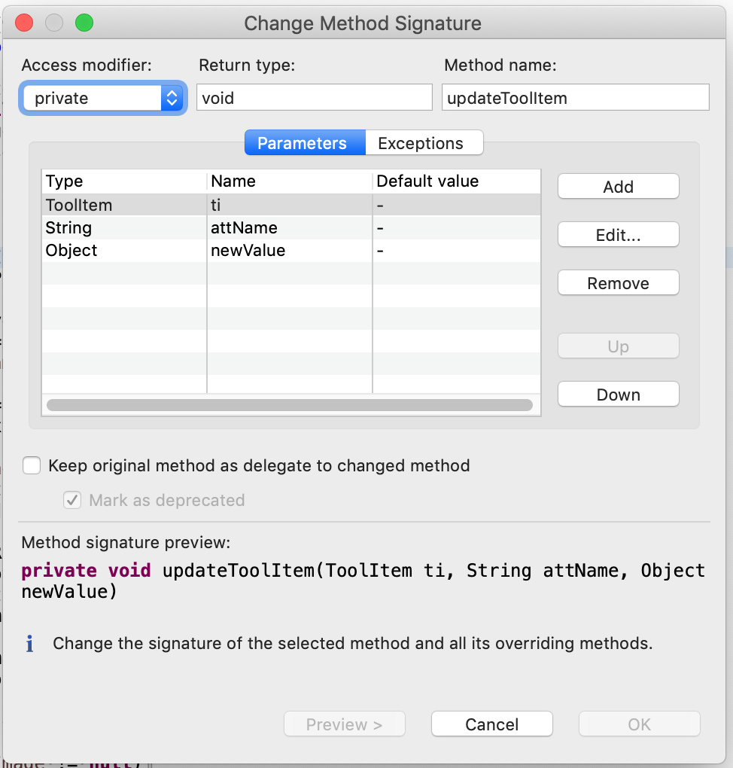Select the ToolItem ti parameter row
This screenshot has height=768, width=733.
click(291, 205)
